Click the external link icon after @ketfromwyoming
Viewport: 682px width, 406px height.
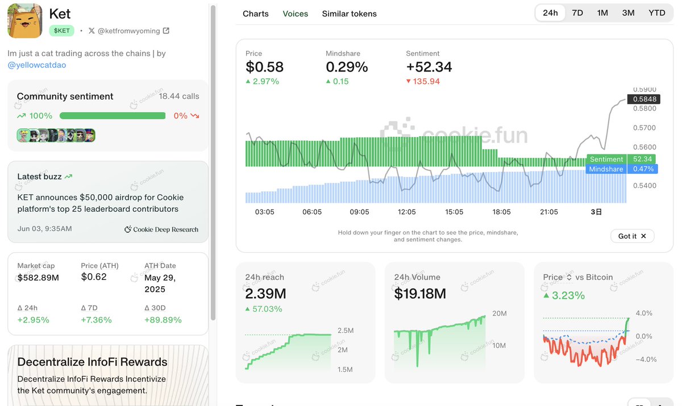pyautogui.click(x=166, y=31)
